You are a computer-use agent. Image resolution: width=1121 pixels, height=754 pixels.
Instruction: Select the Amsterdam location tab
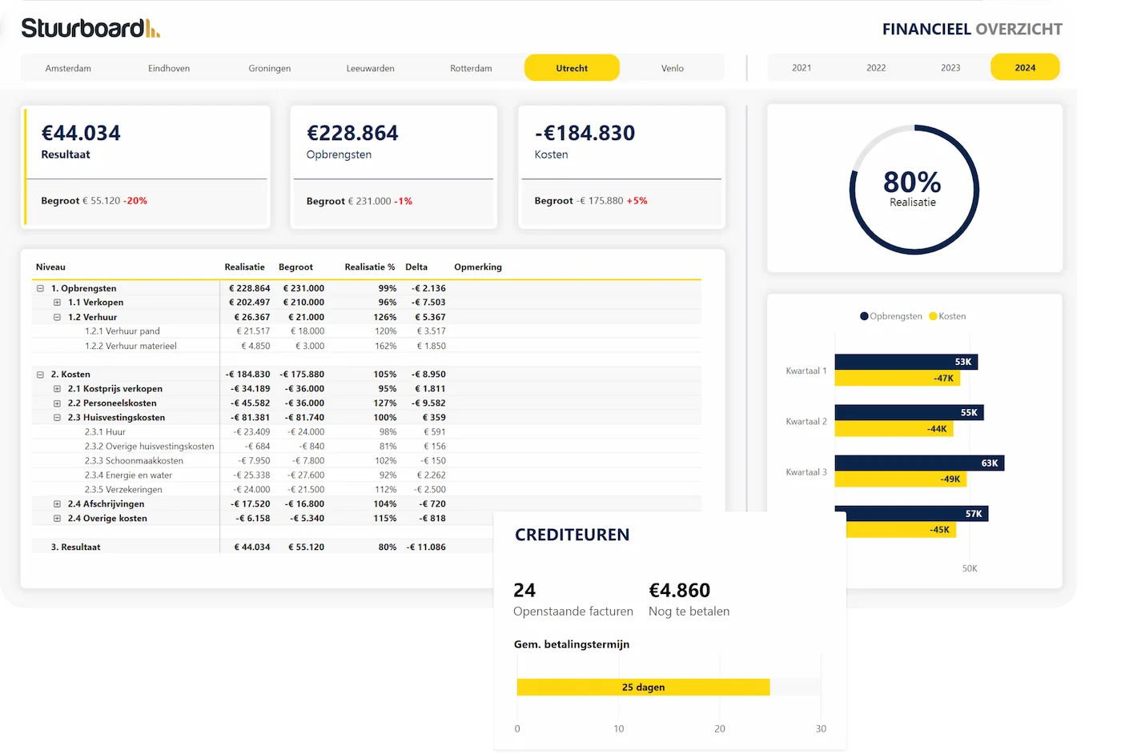tap(68, 68)
